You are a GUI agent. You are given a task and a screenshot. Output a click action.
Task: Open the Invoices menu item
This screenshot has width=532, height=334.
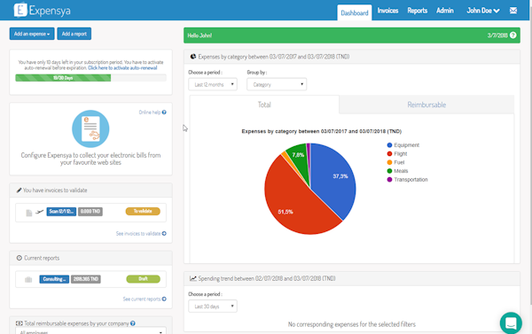[x=387, y=11]
